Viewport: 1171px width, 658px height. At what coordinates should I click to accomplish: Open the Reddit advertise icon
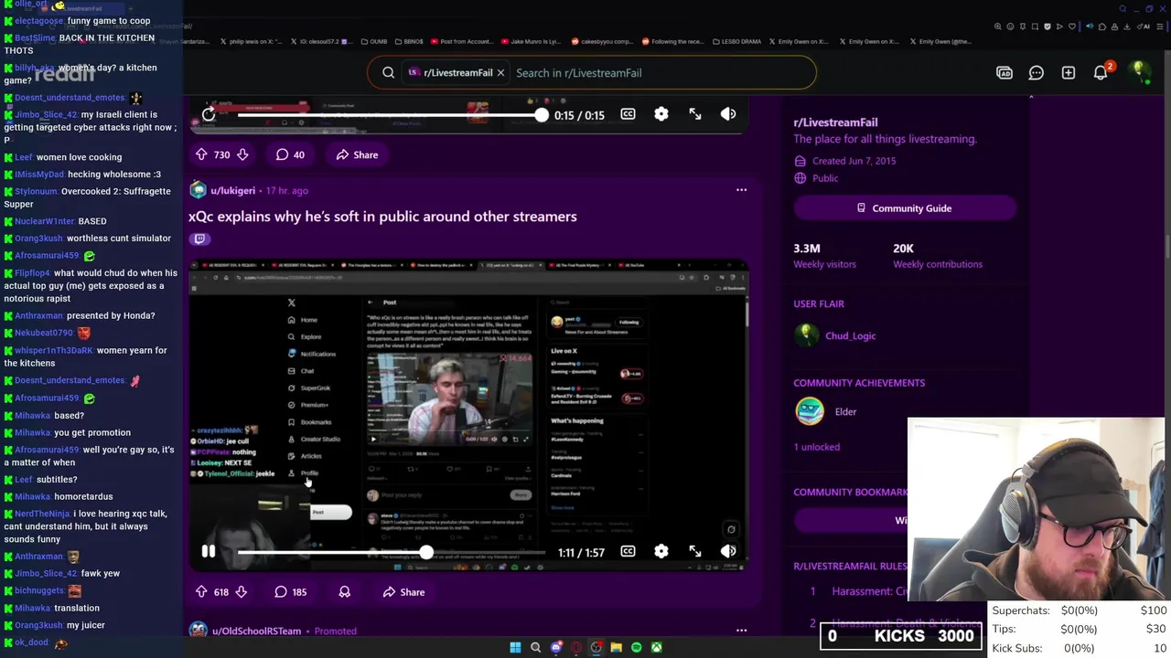(x=1004, y=73)
